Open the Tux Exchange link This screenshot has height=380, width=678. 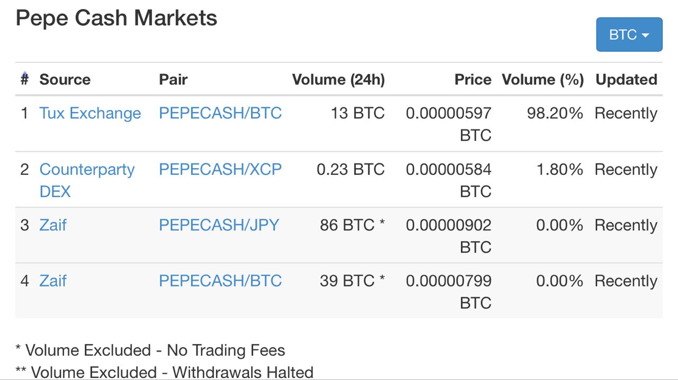point(91,113)
